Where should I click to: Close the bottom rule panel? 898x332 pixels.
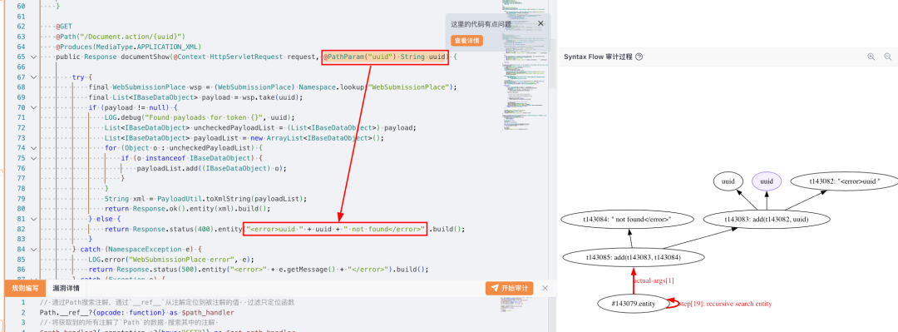545,288
